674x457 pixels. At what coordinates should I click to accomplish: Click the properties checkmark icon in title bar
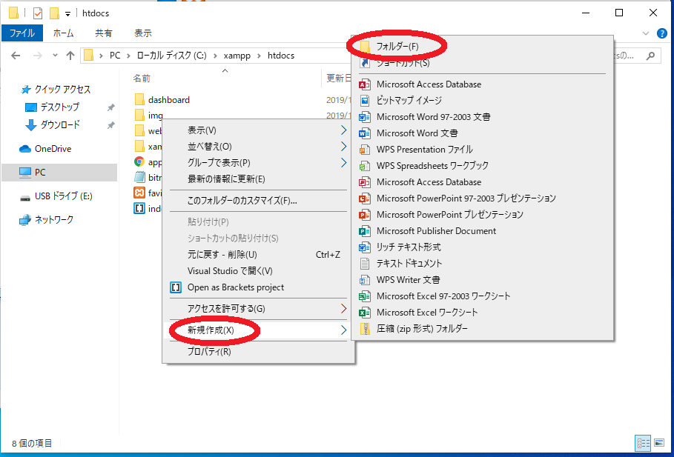[x=38, y=13]
